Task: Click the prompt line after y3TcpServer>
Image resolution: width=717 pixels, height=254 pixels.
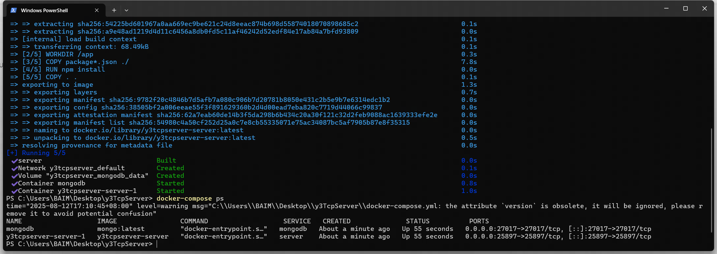Action: click(x=157, y=244)
